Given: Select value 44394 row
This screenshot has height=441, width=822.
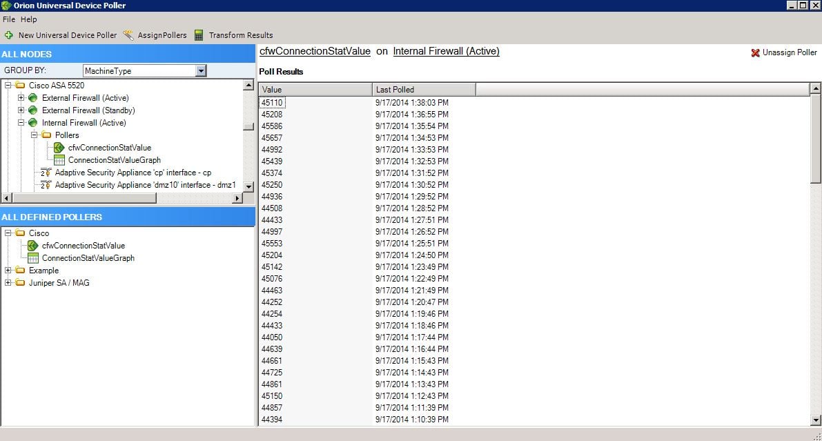Looking at the screenshot, I should click(272, 420).
